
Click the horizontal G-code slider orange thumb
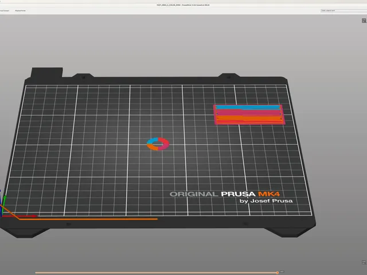click(x=277, y=273)
